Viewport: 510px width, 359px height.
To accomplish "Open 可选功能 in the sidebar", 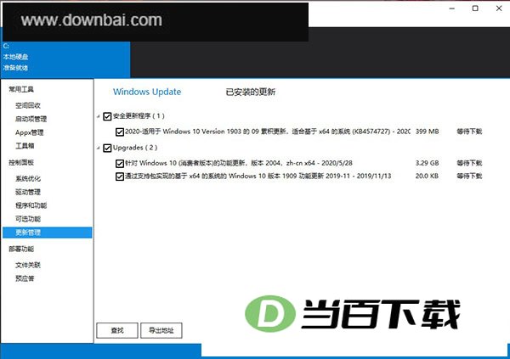I will click(28, 219).
